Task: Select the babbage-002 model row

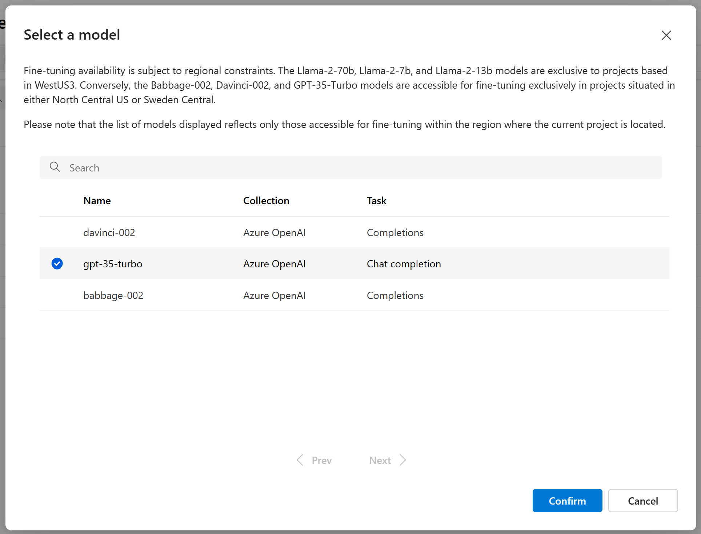Action: [x=113, y=295]
